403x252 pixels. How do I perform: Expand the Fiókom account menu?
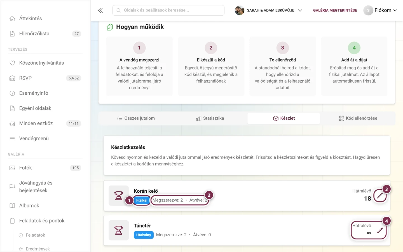(x=380, y=10)
